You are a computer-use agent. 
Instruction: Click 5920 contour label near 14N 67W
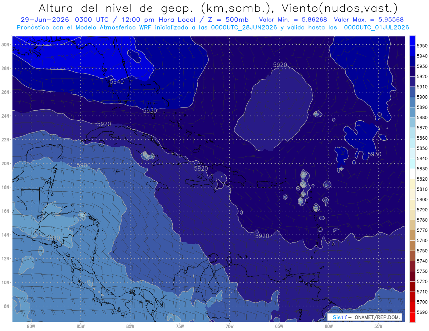click(262, 236)
